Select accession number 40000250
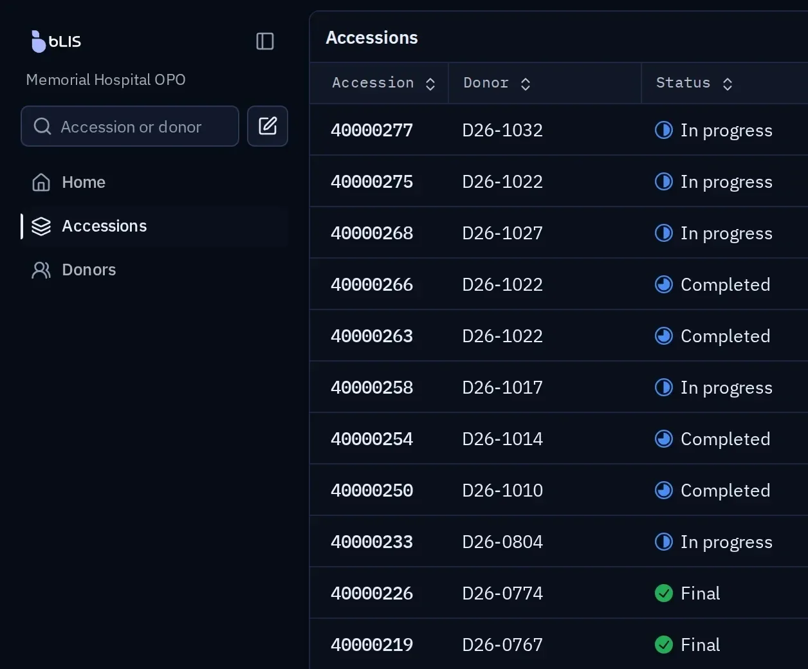The height and width of the screenshot is (669, 808). pyautogui.click(x=372, y=490)
